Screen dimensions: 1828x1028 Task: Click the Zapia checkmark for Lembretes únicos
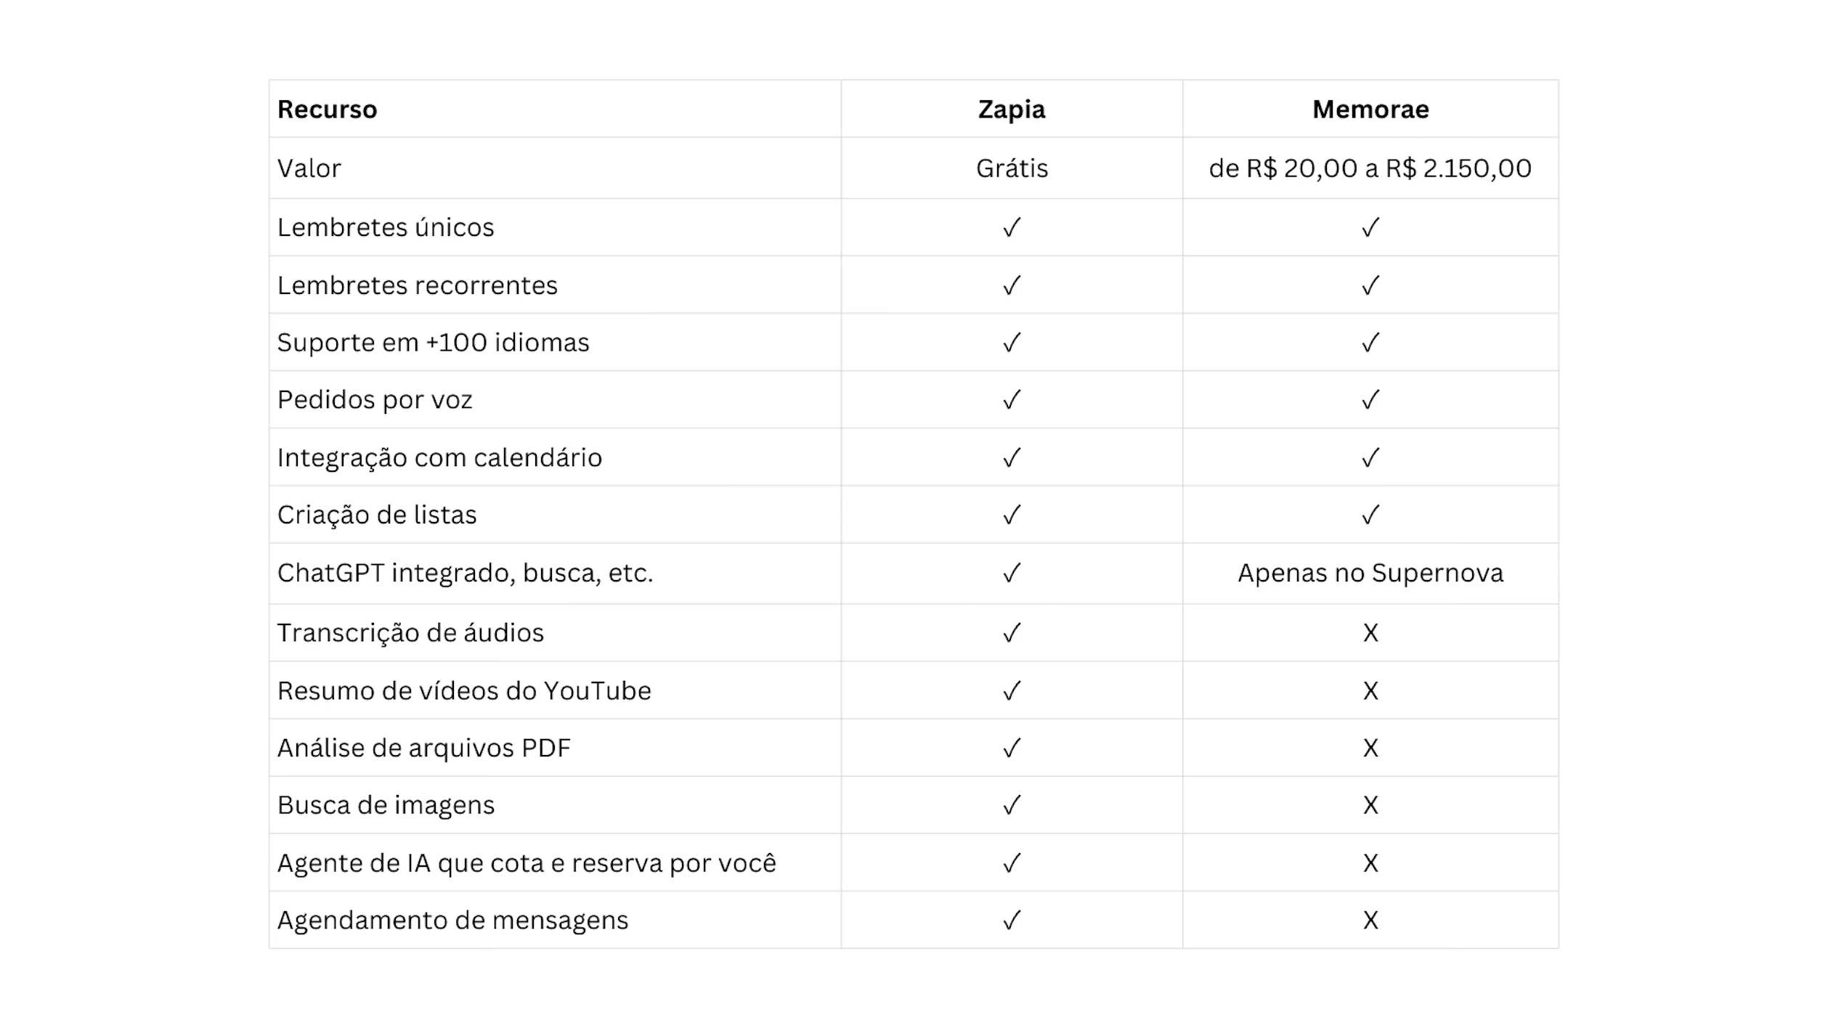click(1012, 227)
